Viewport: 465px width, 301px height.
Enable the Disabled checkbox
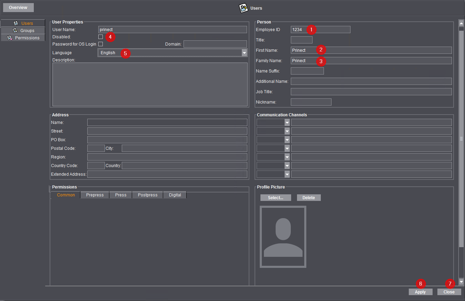click(100, 37)
